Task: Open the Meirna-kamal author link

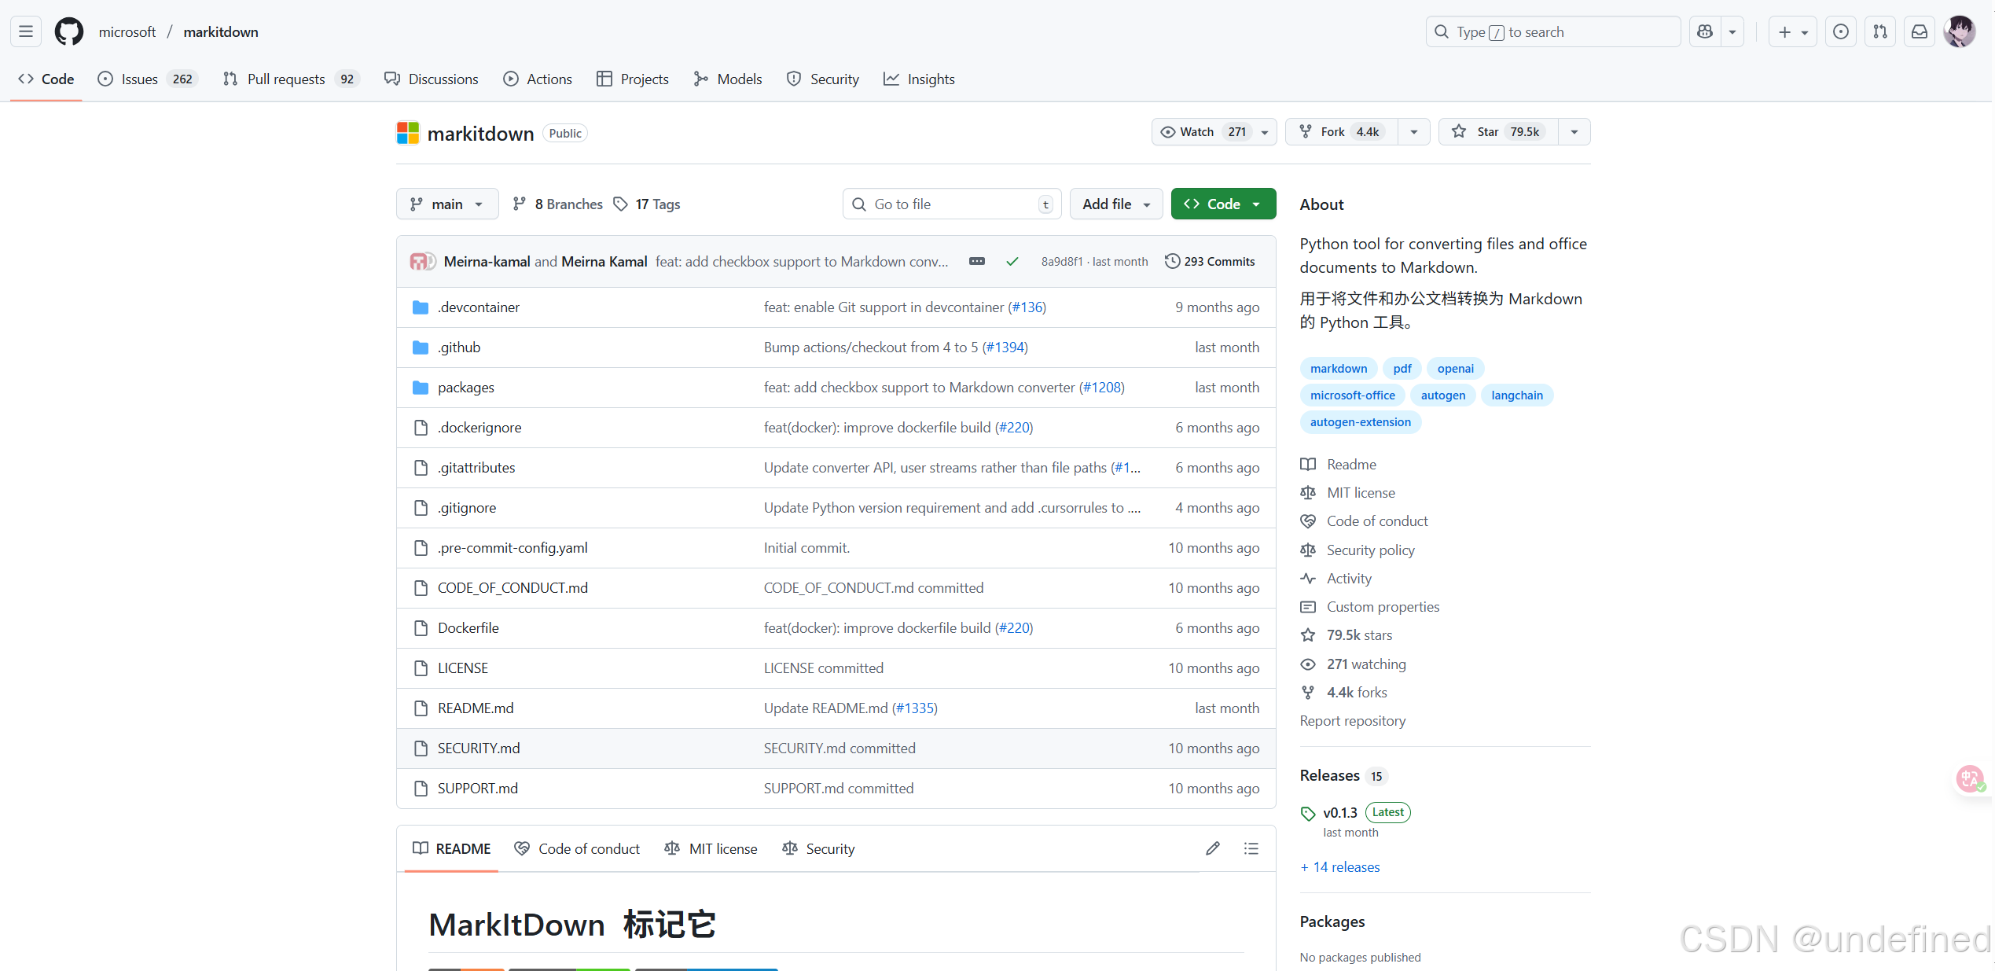Action: pyautogui.click(x=487, y=262)
